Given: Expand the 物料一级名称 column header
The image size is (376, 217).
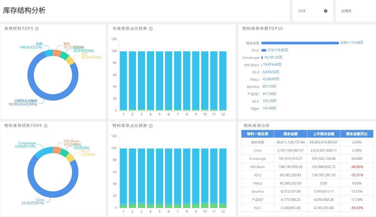Looking at the screenshot, I should (257, 134).
